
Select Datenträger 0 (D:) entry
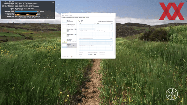coord(69,31)
